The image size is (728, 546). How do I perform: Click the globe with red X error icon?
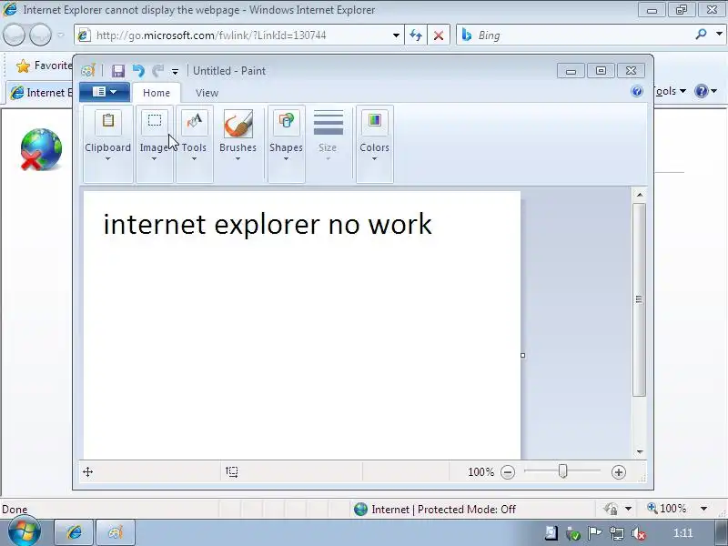click(x=41, y=149)
